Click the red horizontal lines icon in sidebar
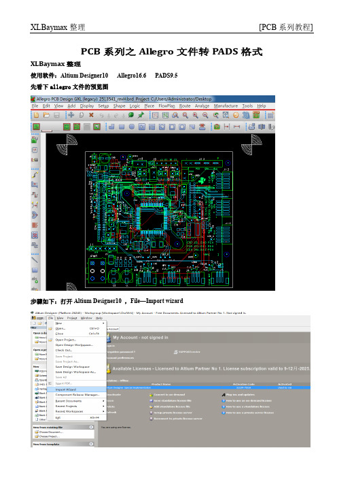Image resolution: width=337 pixels, height=478 pixels. point(35,225)
